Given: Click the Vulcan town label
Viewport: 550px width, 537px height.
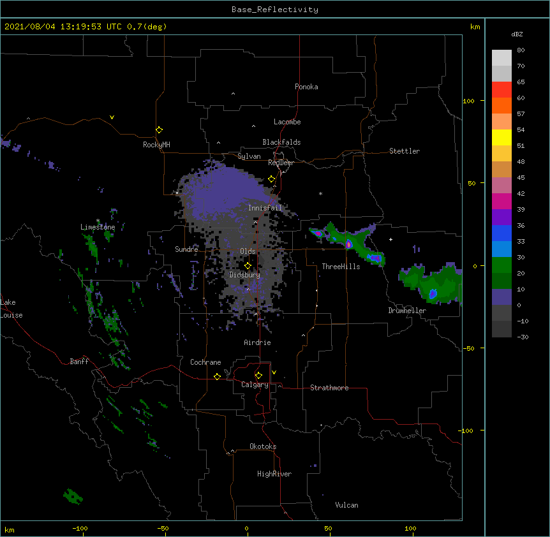Looking at the screenshot, I should pos(346,505).
